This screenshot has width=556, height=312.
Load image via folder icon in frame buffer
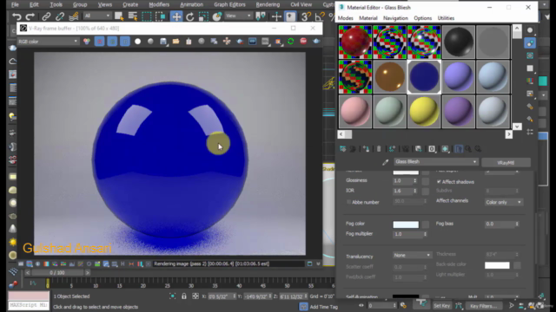pyautogui.click(x=175, y=42)
